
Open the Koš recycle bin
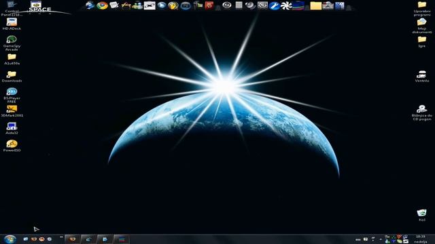pyautogui.click(x=422, y=216)
